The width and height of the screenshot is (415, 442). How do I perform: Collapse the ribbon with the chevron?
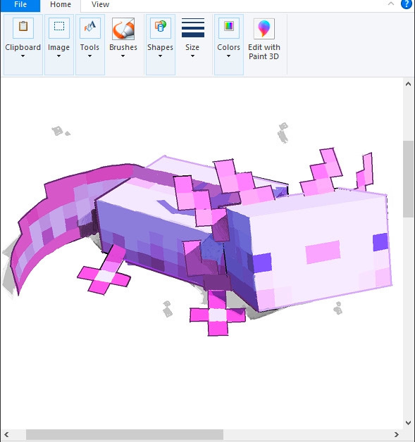[x=391, y=4]
